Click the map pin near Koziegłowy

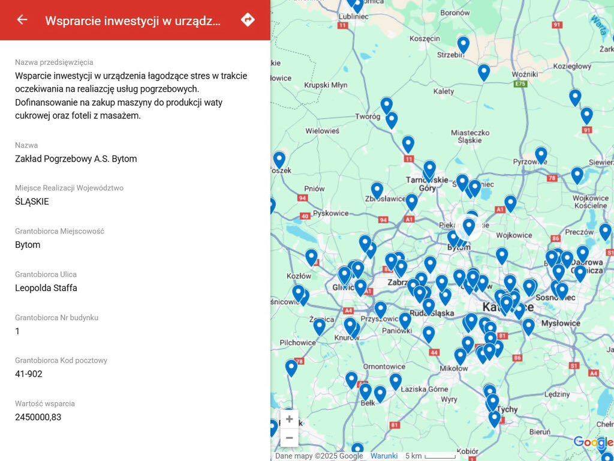click(575, 97)
